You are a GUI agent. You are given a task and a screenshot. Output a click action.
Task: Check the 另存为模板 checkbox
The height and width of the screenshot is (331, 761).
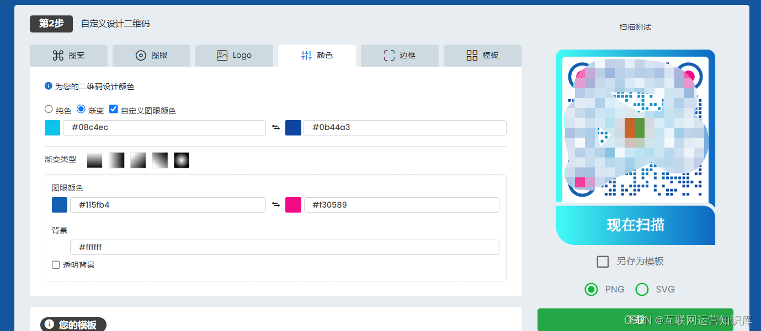(x=603, y=262)
